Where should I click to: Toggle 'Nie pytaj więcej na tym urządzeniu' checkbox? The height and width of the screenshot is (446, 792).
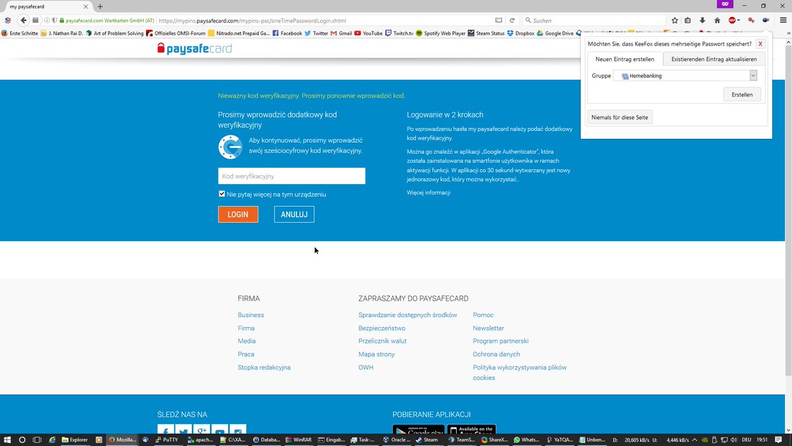(222, 194)
